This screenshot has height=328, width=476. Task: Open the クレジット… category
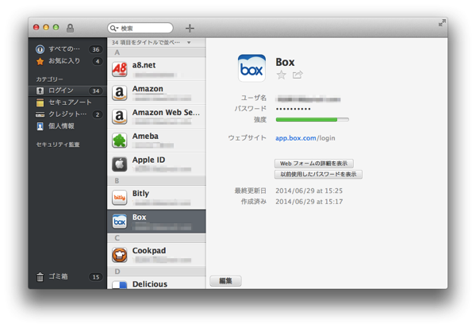pyautogui.click(x=67, y=114)
